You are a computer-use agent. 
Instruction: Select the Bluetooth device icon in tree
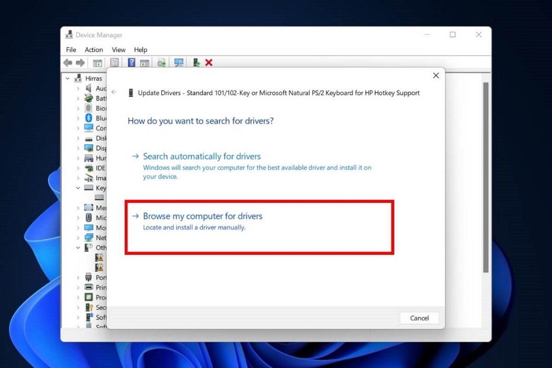pos(88,118)
